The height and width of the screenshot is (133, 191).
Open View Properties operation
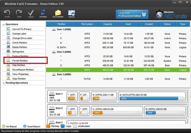pyautogui.click(x=20, y=74)
